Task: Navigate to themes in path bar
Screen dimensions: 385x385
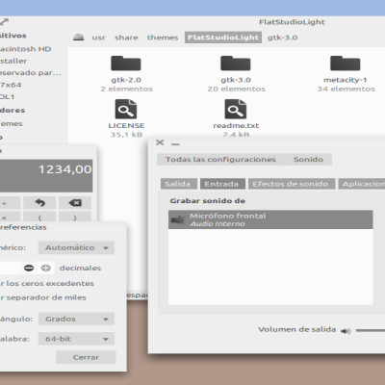Action: point(163,38)
